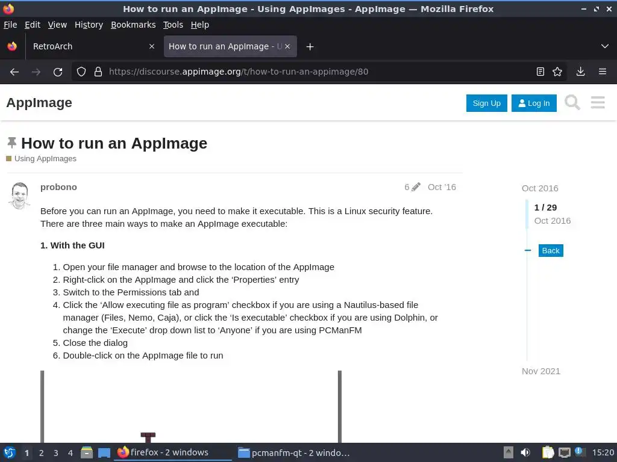
Task: Open Firefox application hamburger menu
Action: [603, 72]
